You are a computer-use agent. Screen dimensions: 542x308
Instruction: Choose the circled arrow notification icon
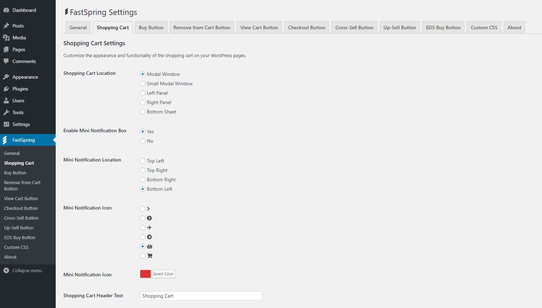click(x=143, y=237)
